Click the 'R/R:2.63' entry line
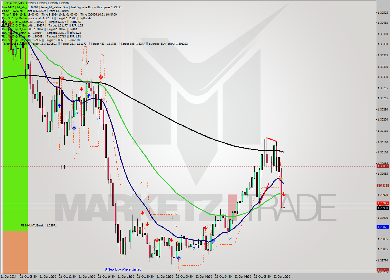Image resolution: width=390 pixels, height=280 pixels. point(41,22)
